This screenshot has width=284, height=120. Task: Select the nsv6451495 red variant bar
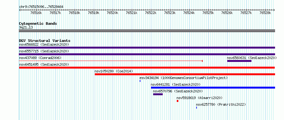point(147,68)
